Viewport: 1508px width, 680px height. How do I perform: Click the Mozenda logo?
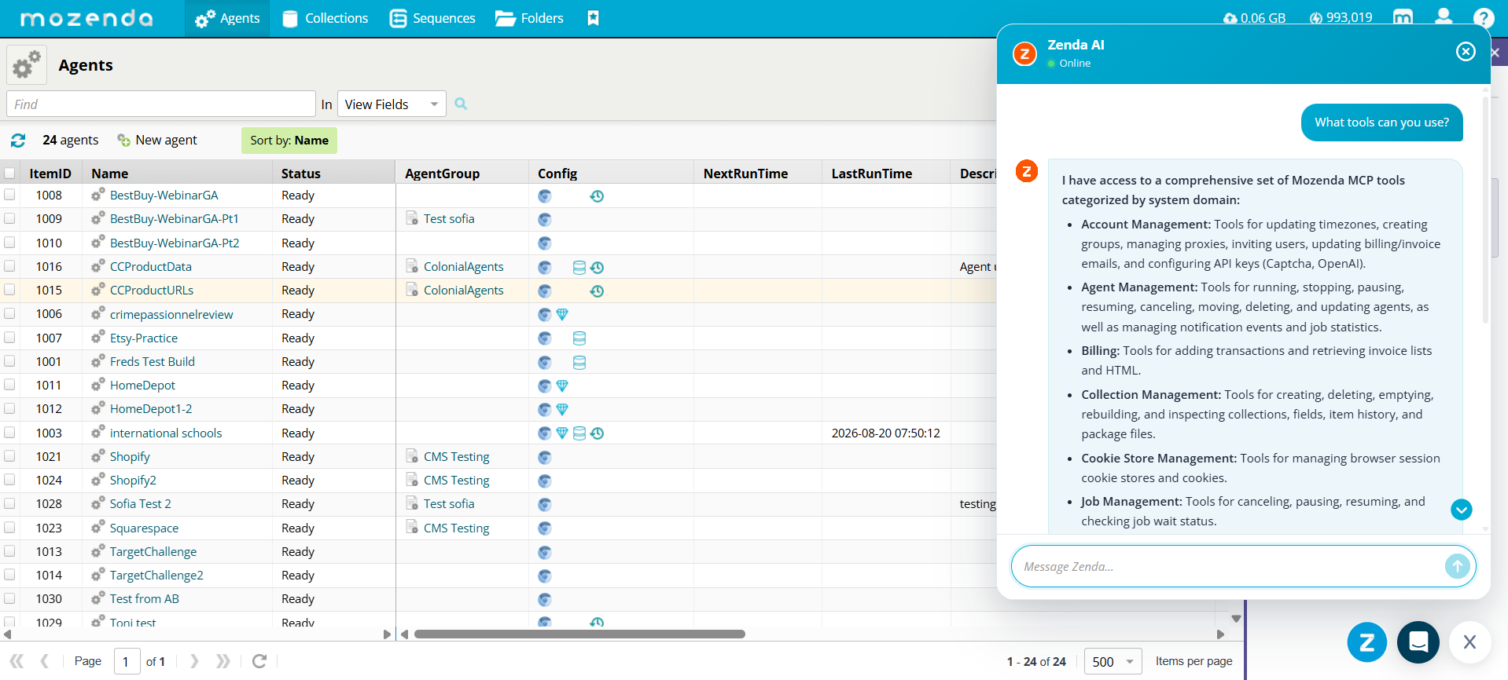pos(86,18)
